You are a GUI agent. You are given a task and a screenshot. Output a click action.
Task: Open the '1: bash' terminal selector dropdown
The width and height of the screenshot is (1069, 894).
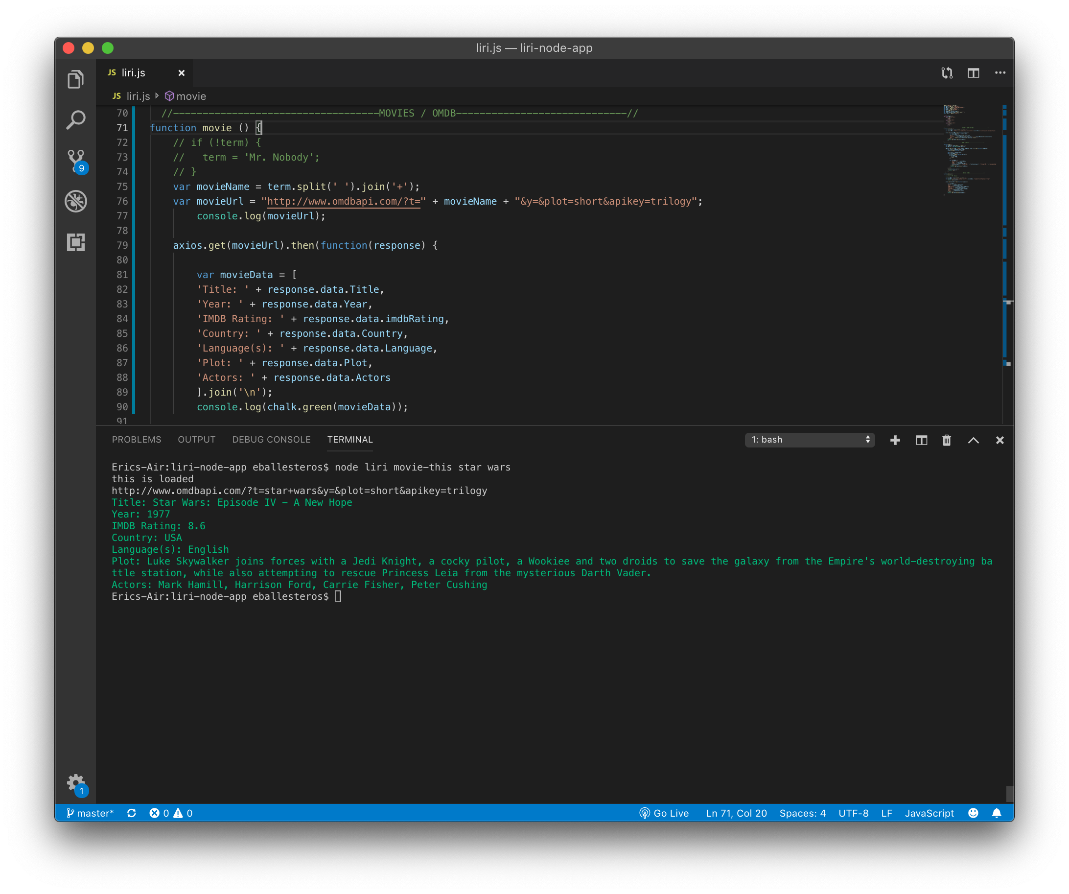(x=810, y=440)
